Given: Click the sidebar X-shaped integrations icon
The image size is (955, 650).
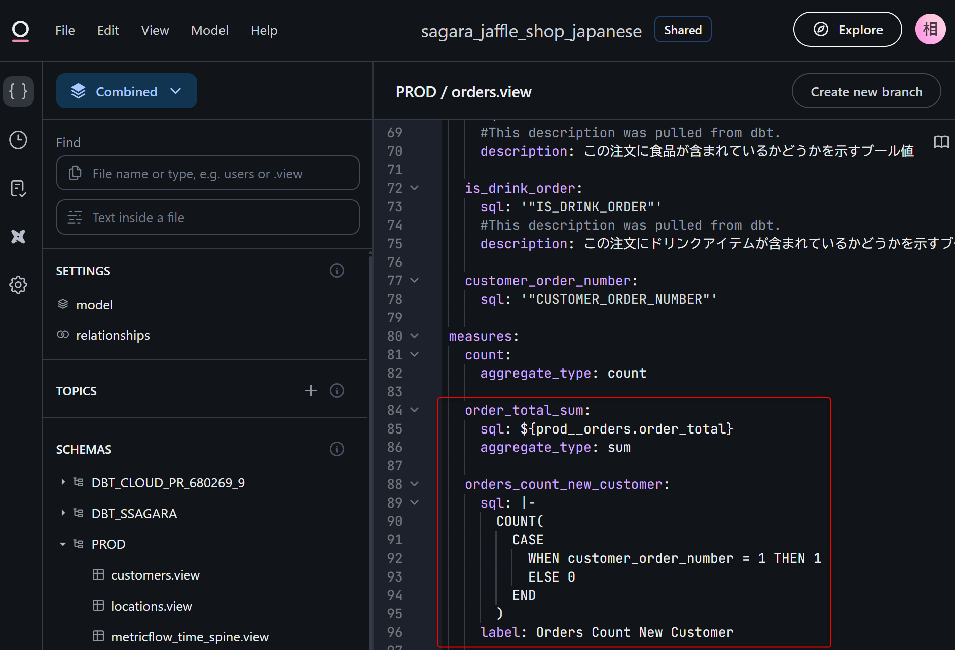Looking at the screenshot, I should point(19,237).
